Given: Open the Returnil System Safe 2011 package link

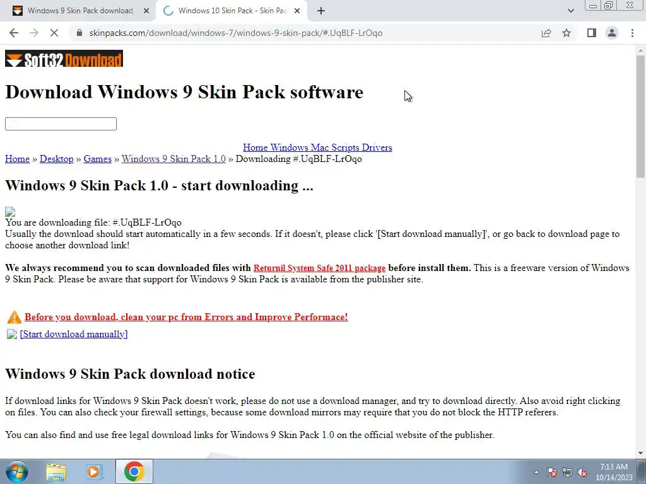Looking at the screenshot, I should pos(319,268).
